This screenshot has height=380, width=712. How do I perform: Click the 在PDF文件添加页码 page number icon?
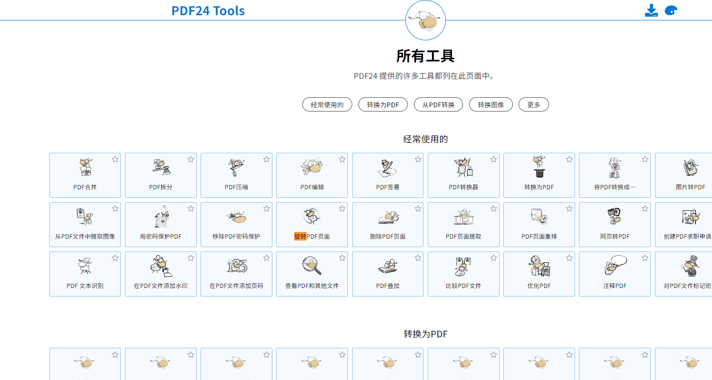[236, 266]
